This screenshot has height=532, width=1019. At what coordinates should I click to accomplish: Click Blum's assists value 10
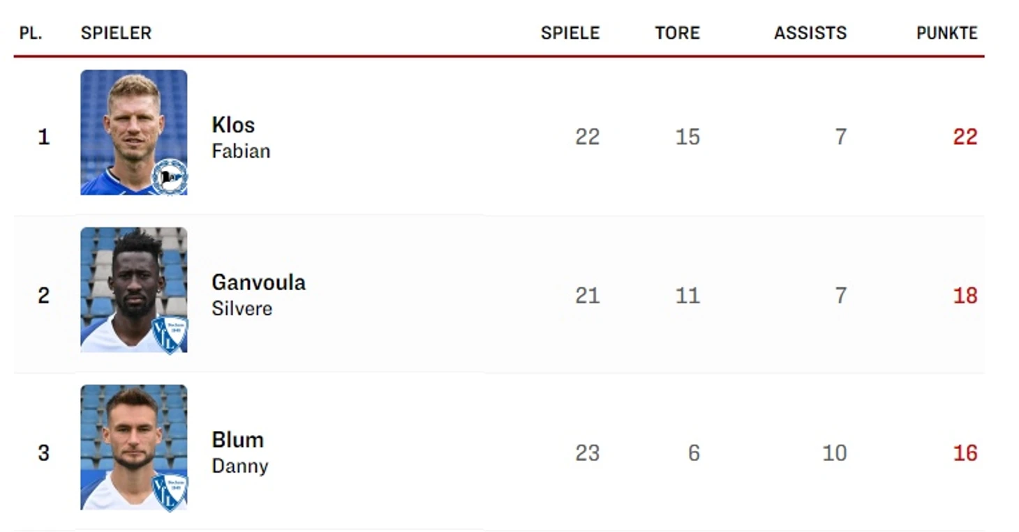point(834,453)
